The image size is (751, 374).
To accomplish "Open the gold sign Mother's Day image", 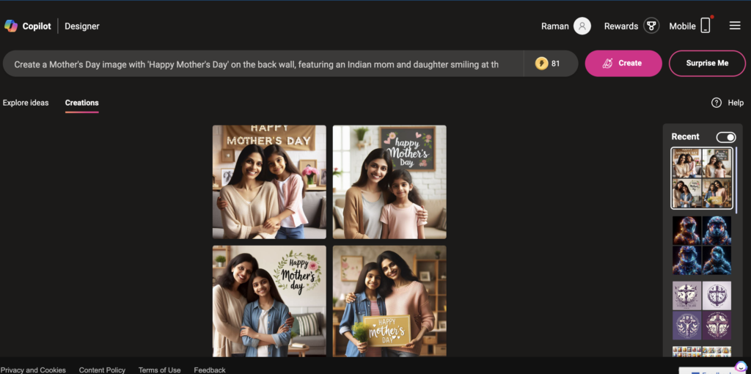I will pyautogui.click(x=389, y=301).
